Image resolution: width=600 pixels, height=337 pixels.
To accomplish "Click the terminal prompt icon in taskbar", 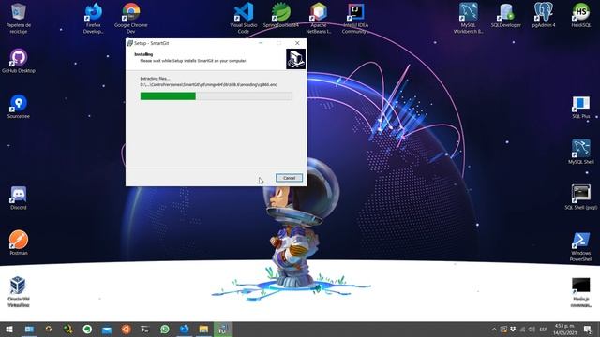I will point(145,330).
